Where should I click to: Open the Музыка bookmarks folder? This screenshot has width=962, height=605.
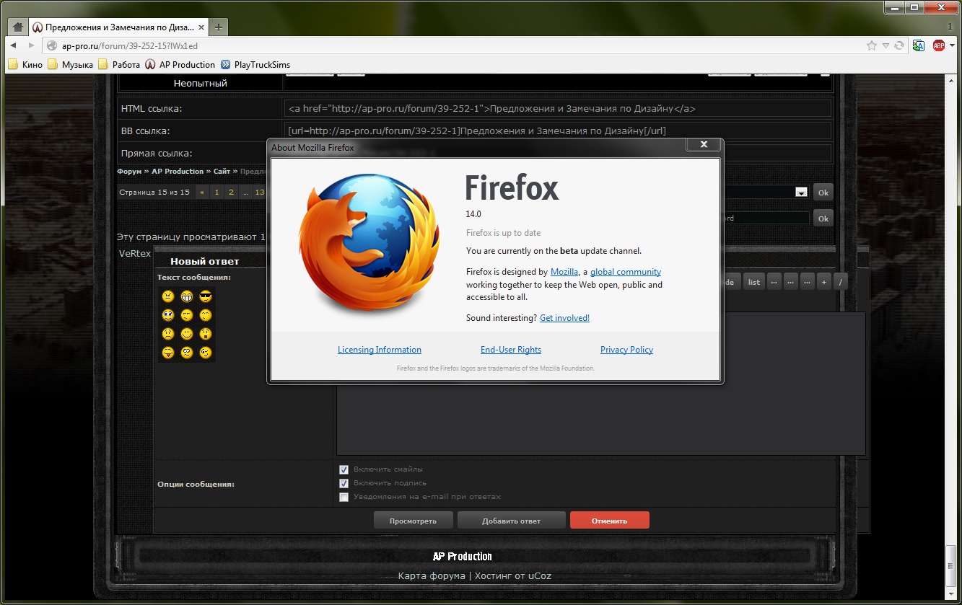point(70,64)
